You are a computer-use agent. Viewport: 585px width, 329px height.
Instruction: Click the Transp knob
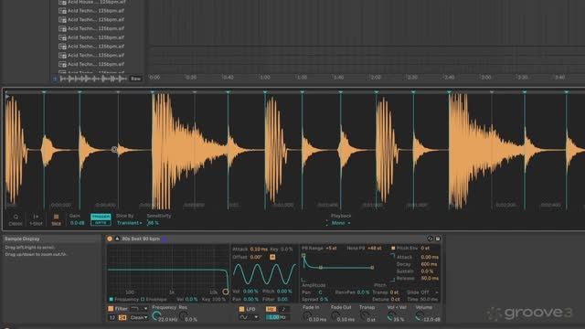tap(364, 316)
